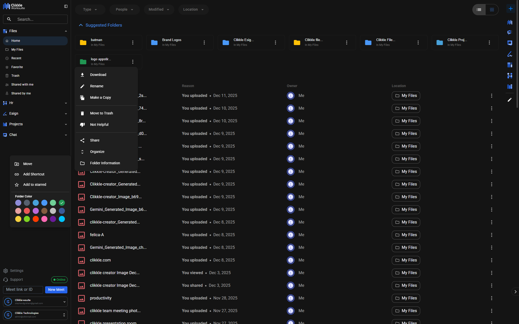519x324 pixels.
Task: Toggle the Online status badge
Action: (x=59, y=280)
